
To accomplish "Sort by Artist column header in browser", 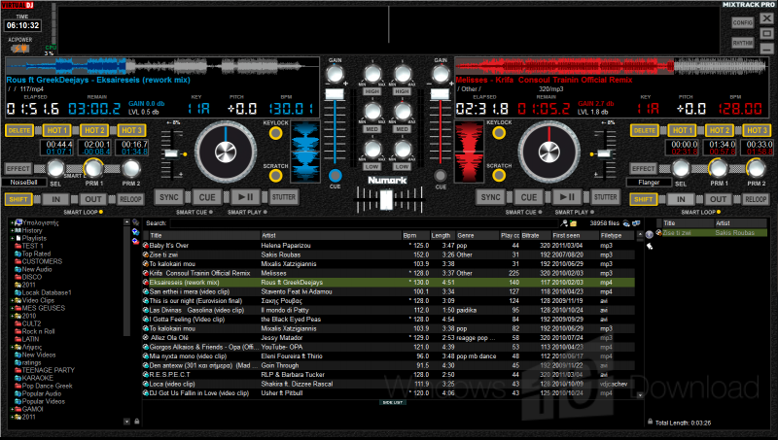I will (x=331, y=235).
